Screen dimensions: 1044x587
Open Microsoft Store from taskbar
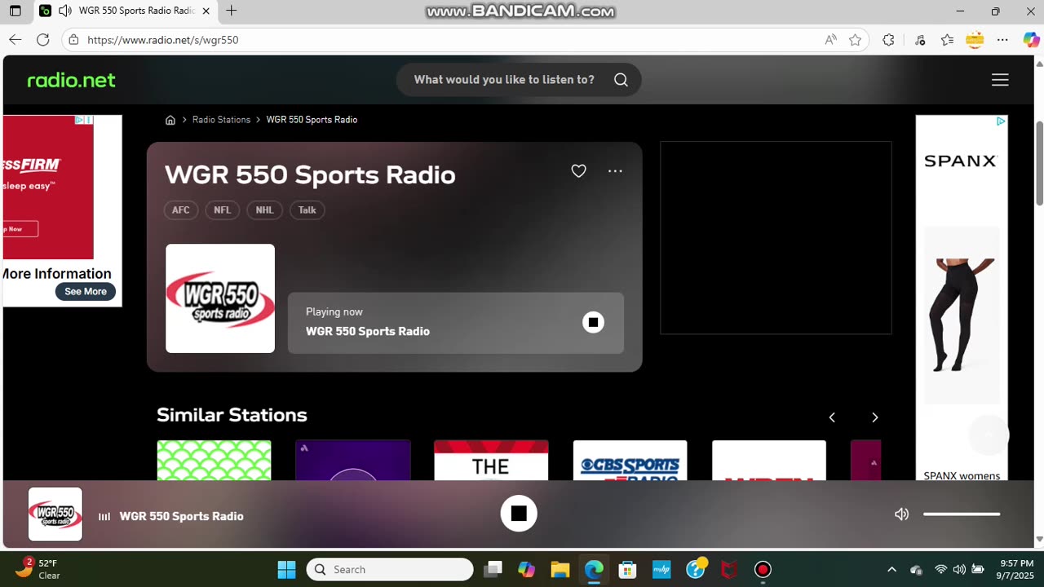tap(627, 569)
